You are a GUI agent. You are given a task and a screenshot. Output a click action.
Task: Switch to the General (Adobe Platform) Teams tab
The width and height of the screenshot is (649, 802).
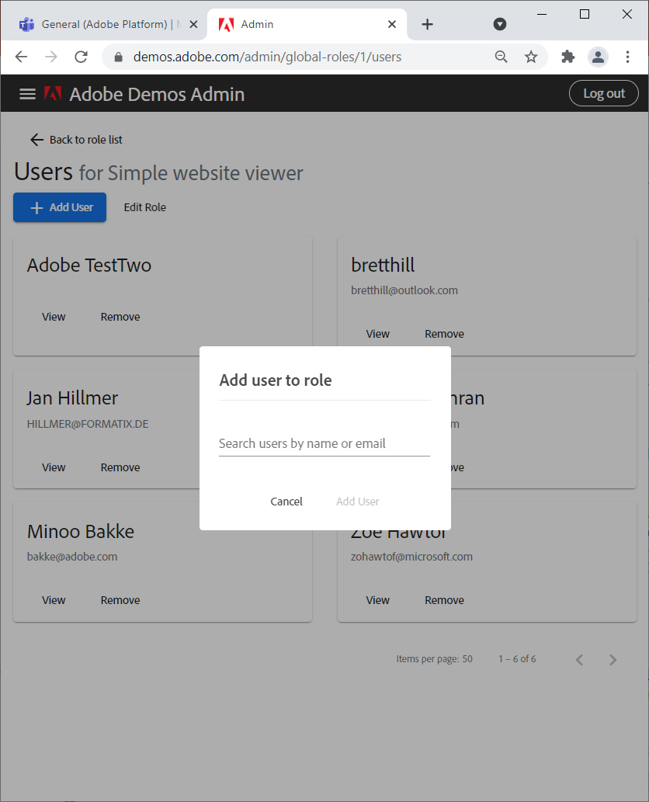click(104, 24)
